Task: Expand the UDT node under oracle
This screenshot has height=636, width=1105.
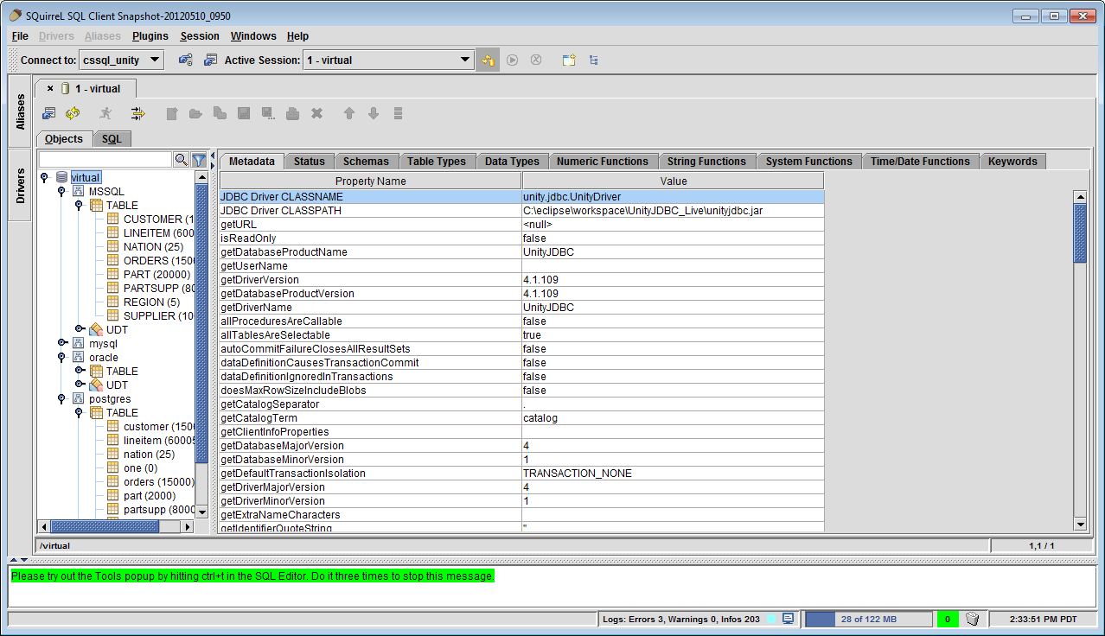Action: click(x=79, y=385)
